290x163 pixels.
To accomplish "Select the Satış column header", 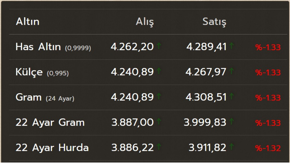I will (214, 22).
